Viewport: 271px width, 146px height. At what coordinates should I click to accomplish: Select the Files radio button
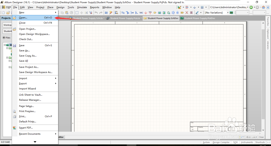[4, 38]
